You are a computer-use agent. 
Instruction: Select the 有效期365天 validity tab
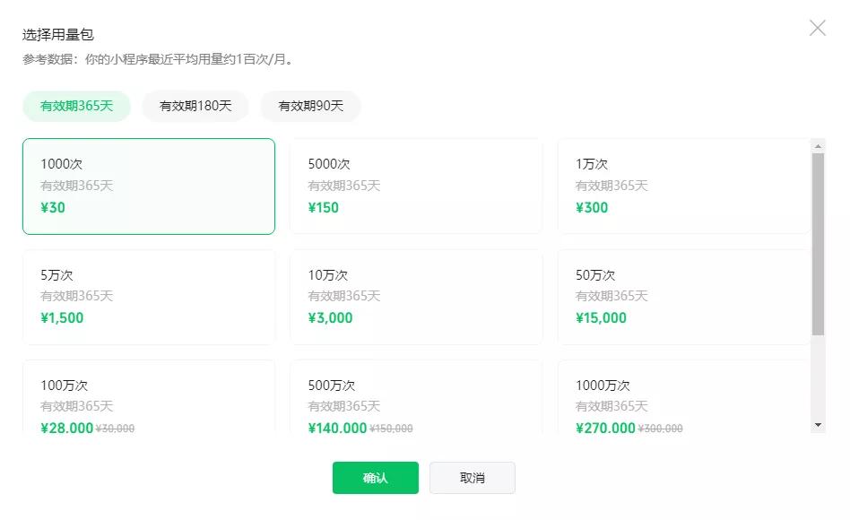click(x=76, y=106)
